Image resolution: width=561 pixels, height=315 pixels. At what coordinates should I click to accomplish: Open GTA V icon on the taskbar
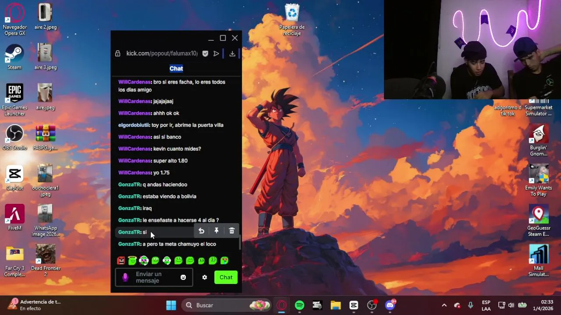pos(317,305)
